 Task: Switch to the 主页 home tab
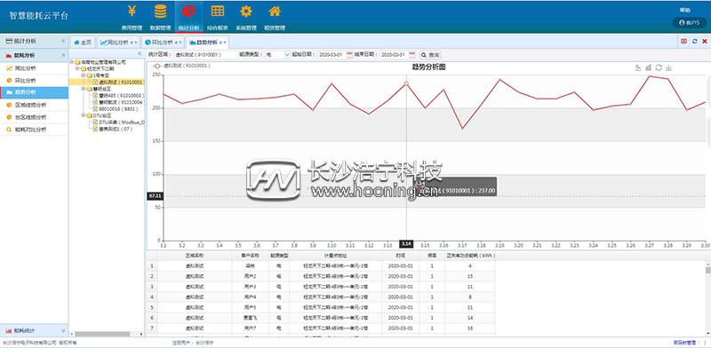(x=83, y=42)
